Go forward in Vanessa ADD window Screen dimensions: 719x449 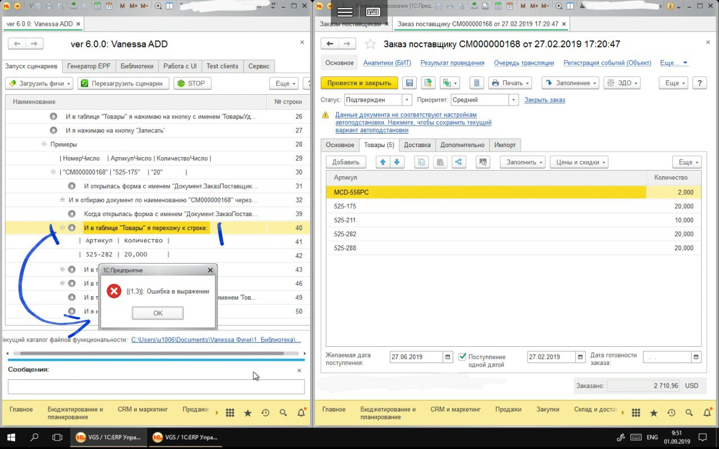click(x=34, y=44)
